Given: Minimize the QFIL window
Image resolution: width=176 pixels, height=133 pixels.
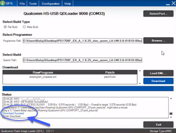Looking at the screenshot, I should [168, 4].
